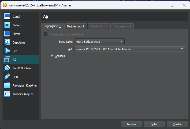Screen dimensions: 190x129
Task: Open the Şuna takılı dropdown
Action: pos(99,42)
